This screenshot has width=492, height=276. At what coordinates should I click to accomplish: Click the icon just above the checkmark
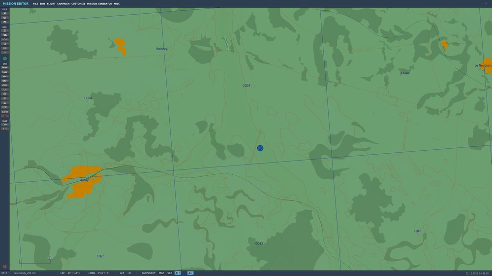[5, 48]
